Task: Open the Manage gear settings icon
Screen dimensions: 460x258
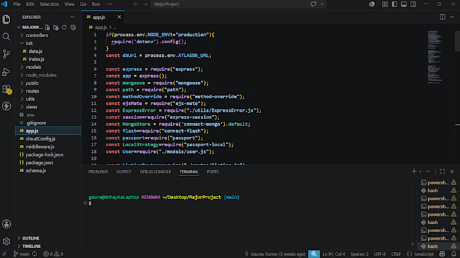Action: point(6,241)
